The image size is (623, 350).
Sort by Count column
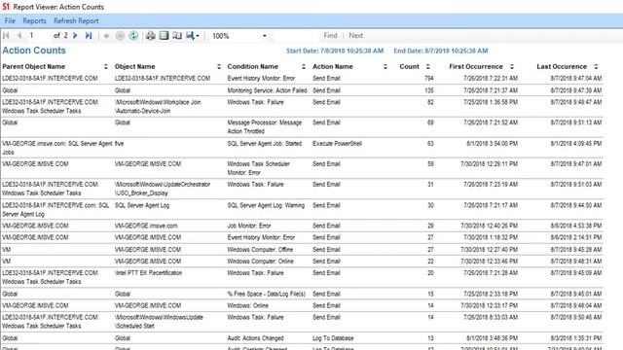[x=428, y=67]
